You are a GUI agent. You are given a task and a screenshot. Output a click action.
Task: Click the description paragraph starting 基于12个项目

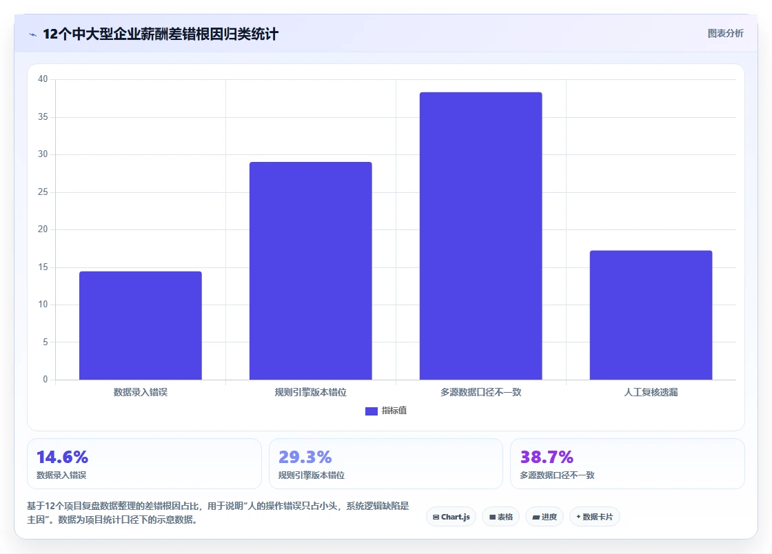point(218,513)
